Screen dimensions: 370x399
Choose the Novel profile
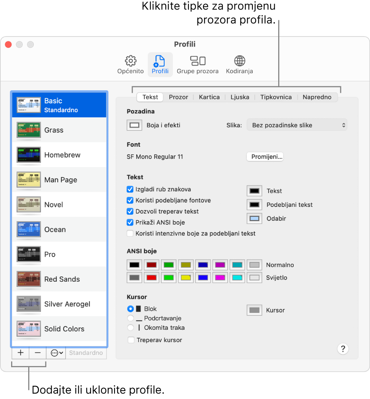tap(59, 204)
